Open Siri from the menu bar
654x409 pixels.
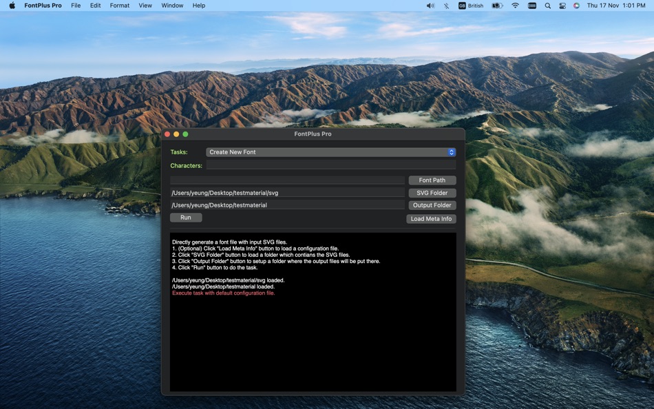click(x=577, y=6)
